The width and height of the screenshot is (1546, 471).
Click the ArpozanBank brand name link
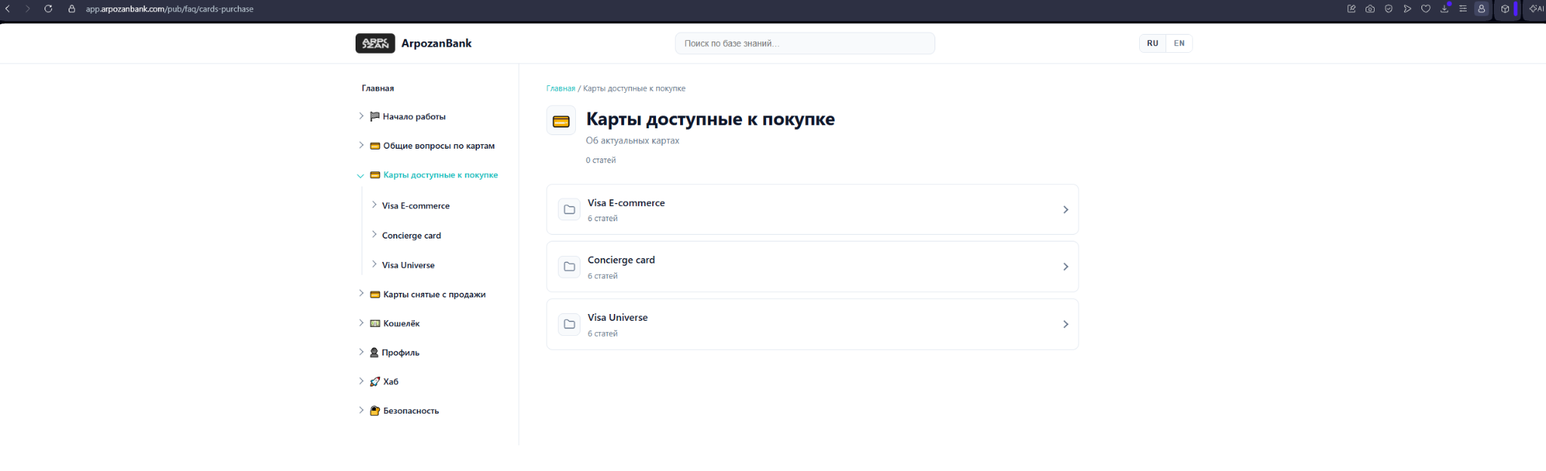coord(436,43)
